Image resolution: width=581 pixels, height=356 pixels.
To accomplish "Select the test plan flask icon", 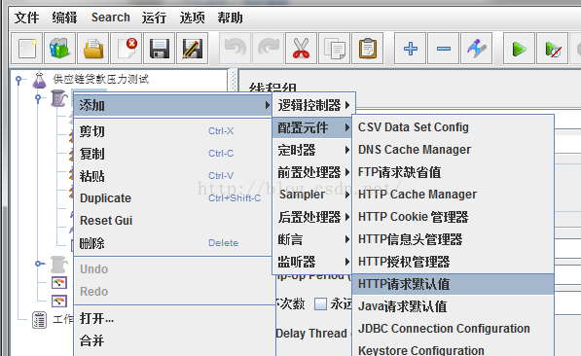I will click(39, 80).
